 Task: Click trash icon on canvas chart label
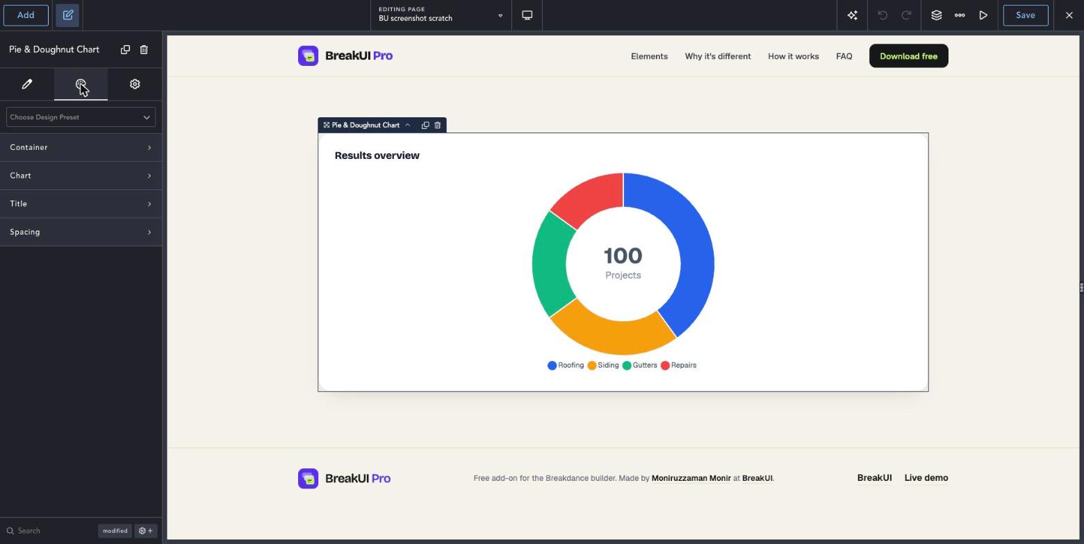[438, 125]
